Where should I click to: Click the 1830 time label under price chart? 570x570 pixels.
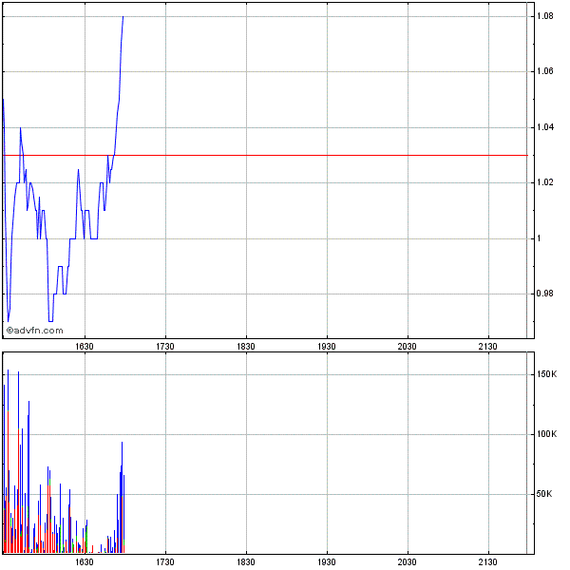point(246,347)
